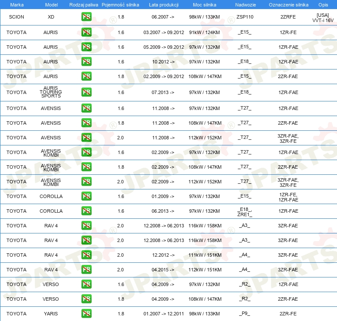Click the fuel icon in the COROLLA 06.2013 row
337x321 pixels.
pos(86,211)
